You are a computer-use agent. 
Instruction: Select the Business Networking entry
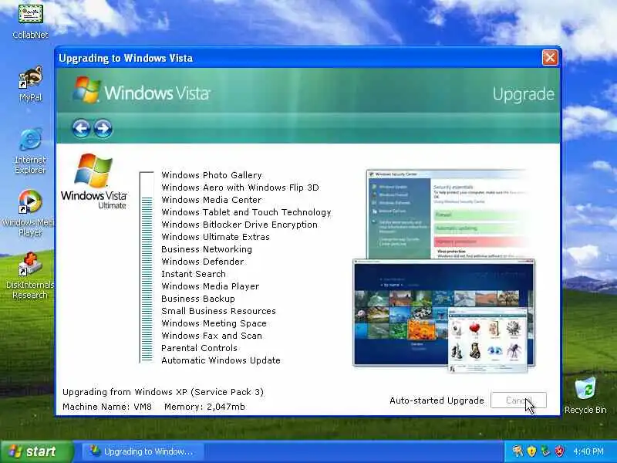point(207,249)
